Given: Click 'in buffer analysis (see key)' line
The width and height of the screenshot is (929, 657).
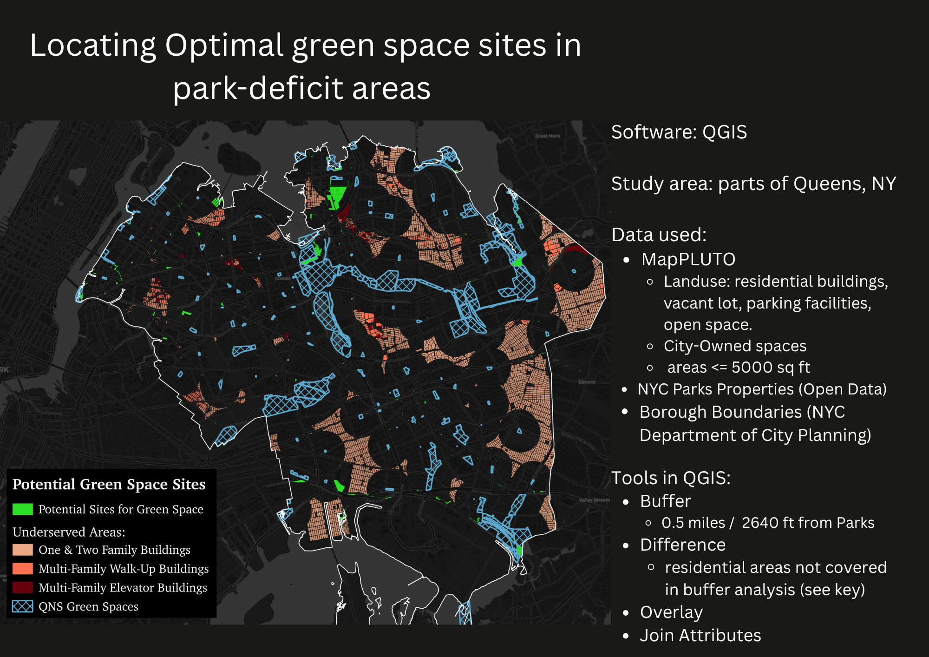Looking at the screenshot, I should [765, 590].
